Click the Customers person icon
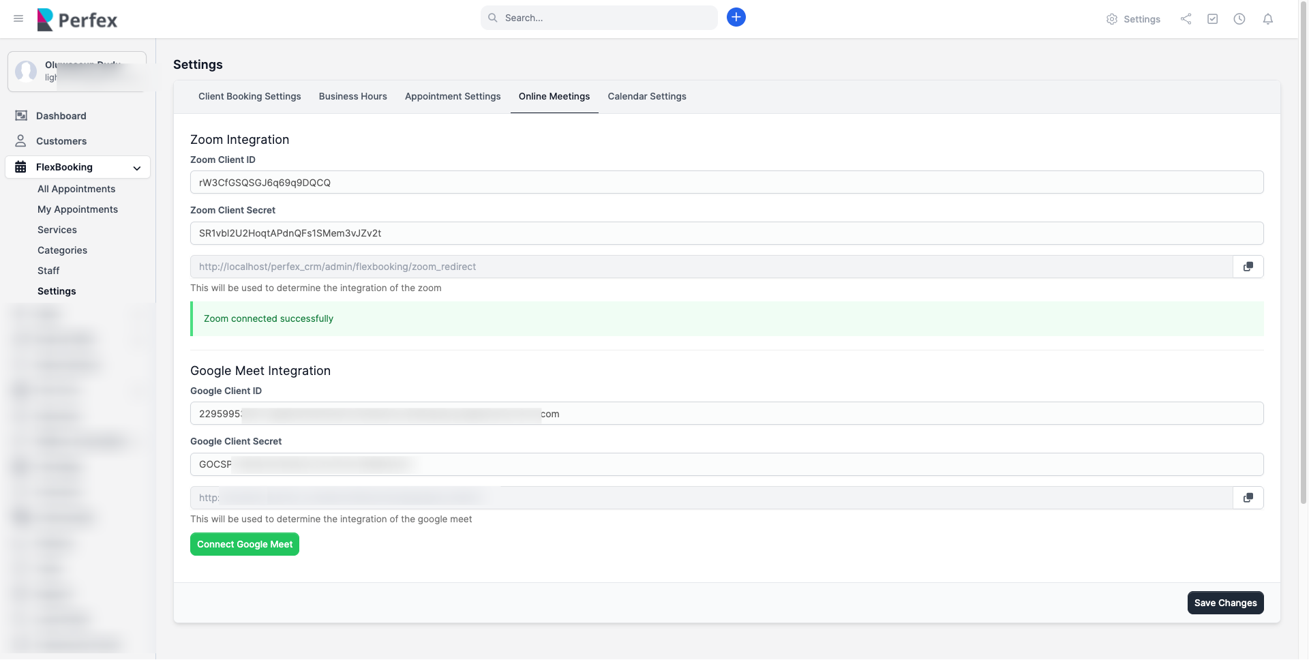The image size is (1309, 660). click(x=21, y=141)
